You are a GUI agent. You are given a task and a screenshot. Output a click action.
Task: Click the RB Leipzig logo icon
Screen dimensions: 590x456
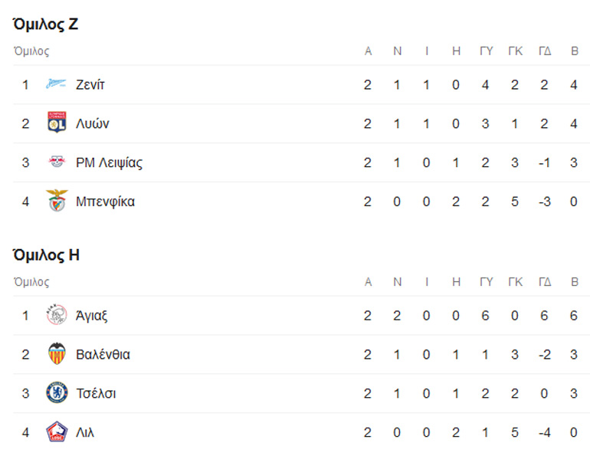point(57,162)
